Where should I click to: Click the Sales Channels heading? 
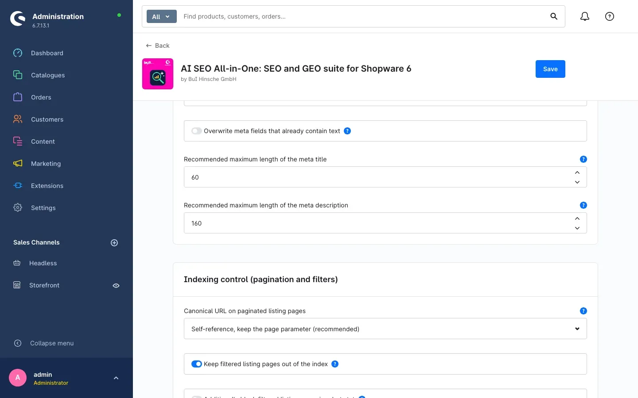[x=36, y=242]
